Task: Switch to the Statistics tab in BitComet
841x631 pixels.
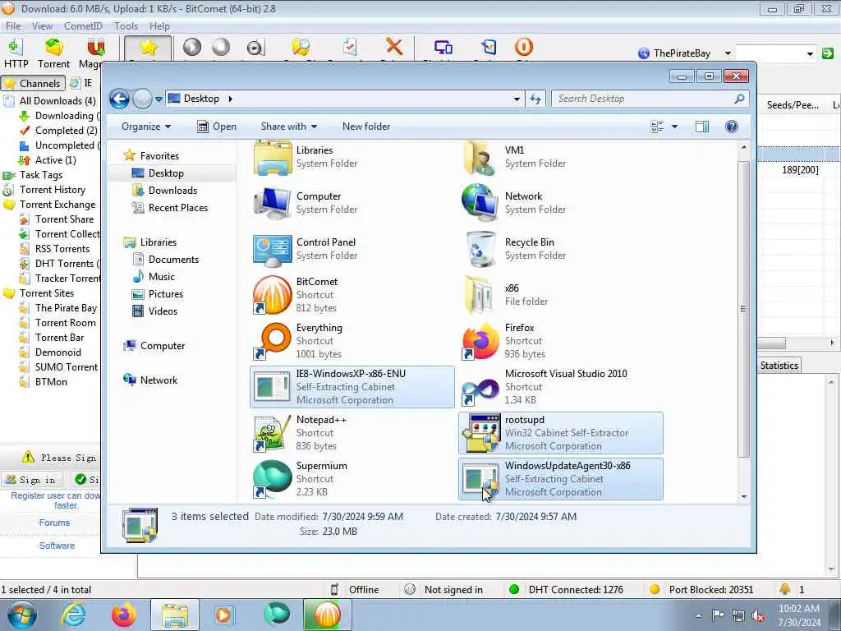Action: pos(779,366)
